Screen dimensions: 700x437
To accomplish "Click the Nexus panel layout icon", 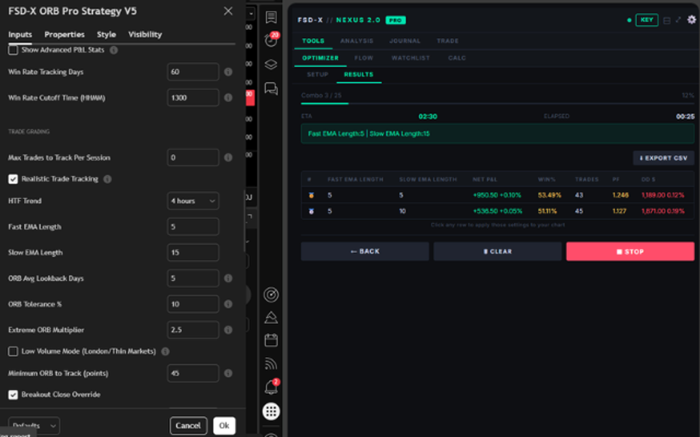I will [x=667, y=20].
